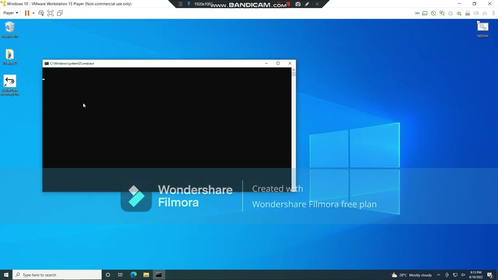Open the Player dropdown menu
Viewport: 498px width, 280px height.
11,13
